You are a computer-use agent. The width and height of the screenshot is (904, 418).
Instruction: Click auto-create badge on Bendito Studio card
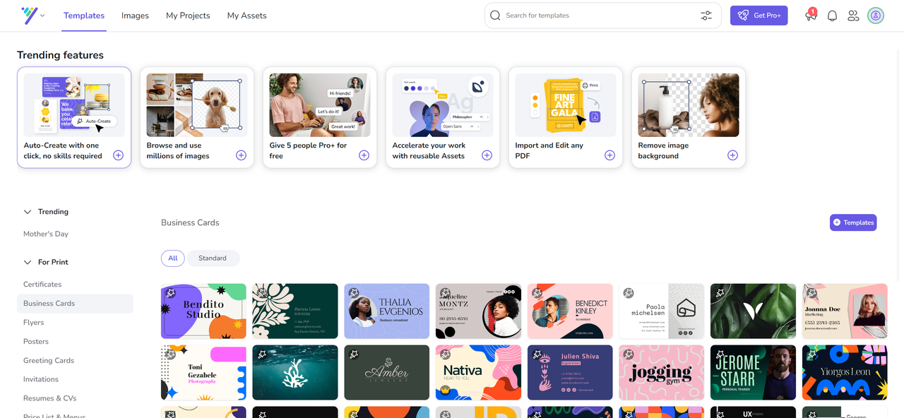pos(170,293)
